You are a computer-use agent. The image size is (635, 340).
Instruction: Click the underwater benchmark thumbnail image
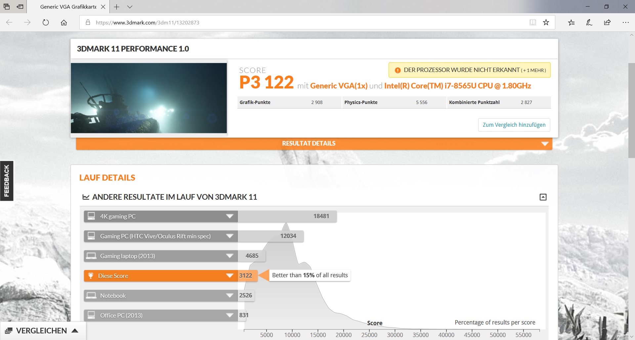pyautogui.click(x=149, y=98)
